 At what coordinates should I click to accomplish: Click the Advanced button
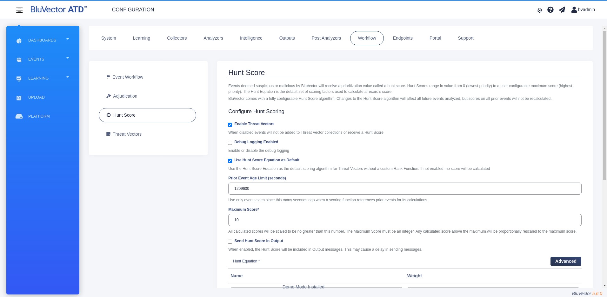click(x=566, y=261)
